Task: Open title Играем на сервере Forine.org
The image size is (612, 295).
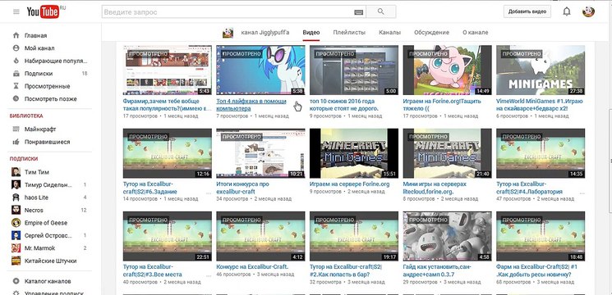Action: (x=349, y=184)
